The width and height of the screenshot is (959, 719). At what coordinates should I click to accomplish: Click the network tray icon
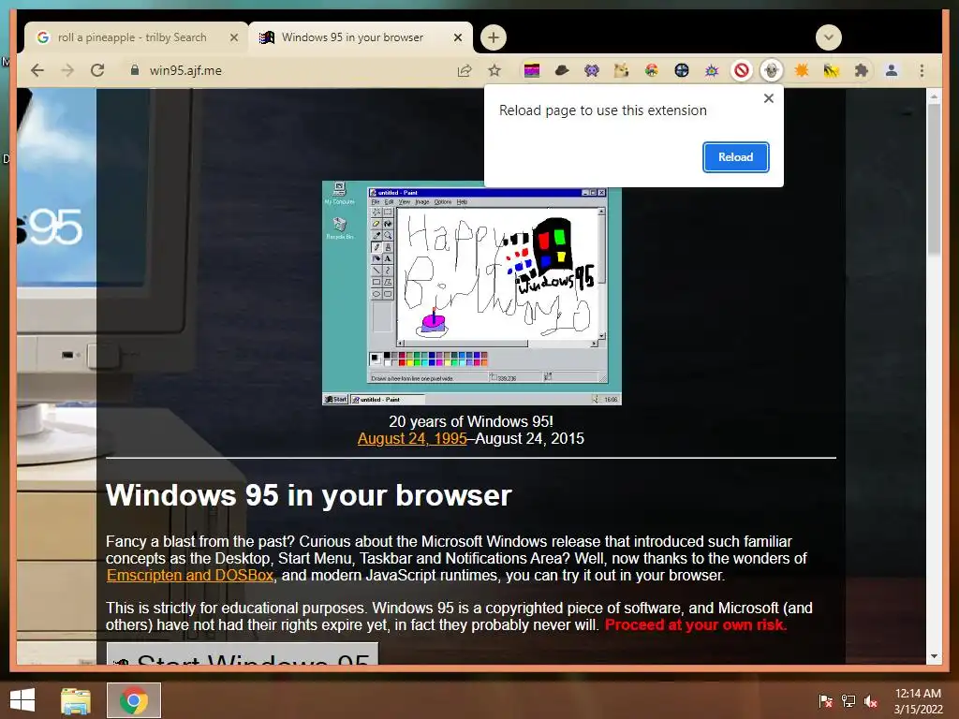click(x=848, y=700)
